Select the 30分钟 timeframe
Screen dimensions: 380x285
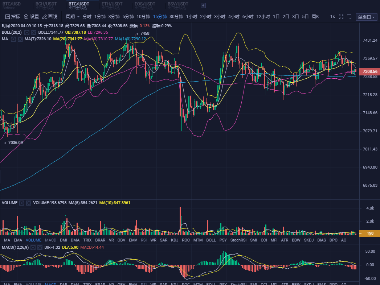pos(176,17)
